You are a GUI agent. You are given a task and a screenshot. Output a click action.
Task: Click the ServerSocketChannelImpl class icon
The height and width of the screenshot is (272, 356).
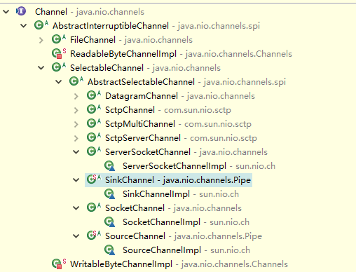coord(109,165)
